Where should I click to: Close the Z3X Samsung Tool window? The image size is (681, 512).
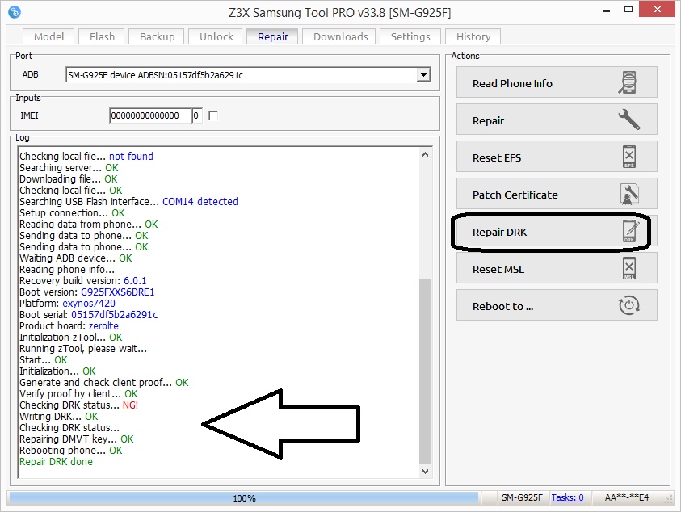pos(657,9)
